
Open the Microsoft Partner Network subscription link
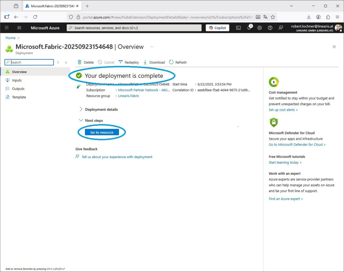click(x=144, y=90)
